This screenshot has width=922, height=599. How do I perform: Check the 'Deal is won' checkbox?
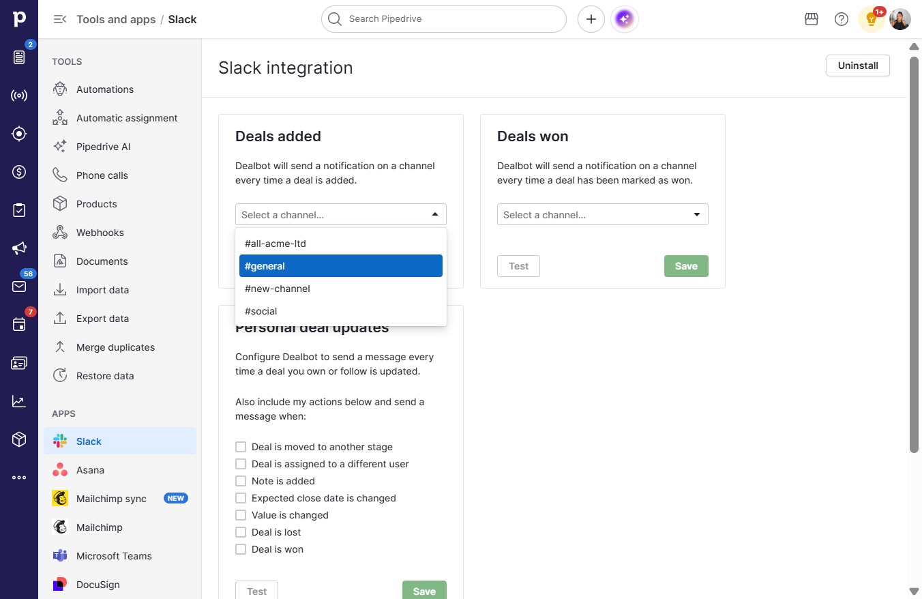coord(241,549)
